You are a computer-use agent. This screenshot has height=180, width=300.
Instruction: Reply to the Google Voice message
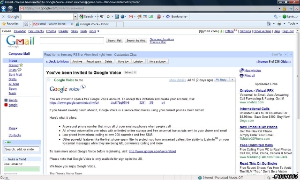[x=221, y=80]
